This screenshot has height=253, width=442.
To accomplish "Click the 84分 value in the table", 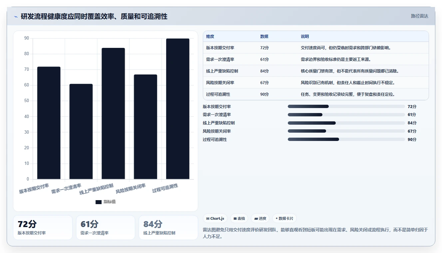I will 264,71.
